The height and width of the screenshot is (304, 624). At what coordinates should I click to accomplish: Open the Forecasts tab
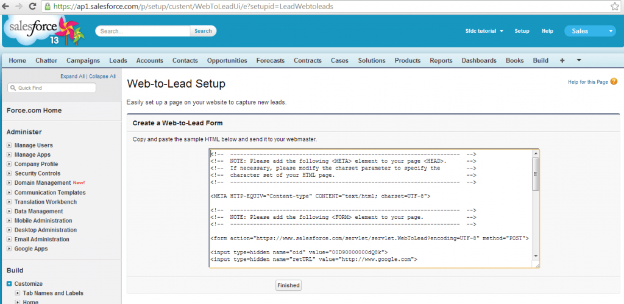point(270,60)
